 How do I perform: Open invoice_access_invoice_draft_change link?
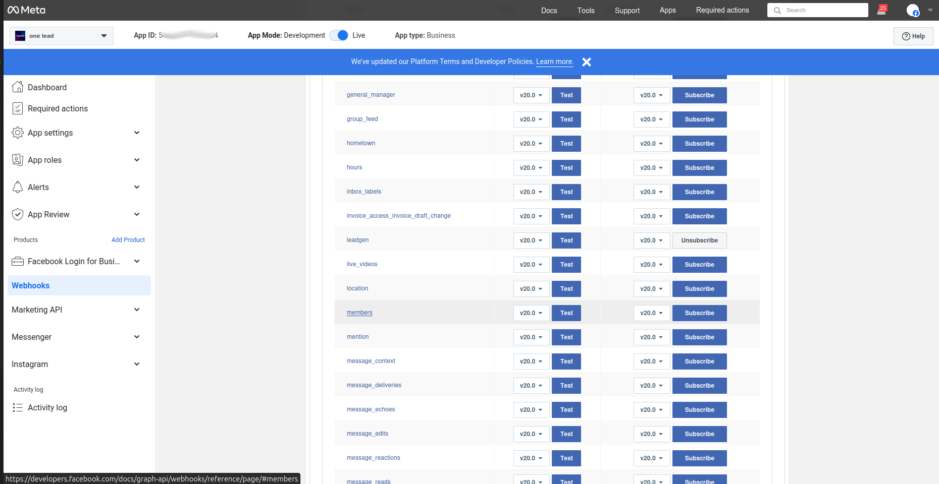coord(398,216)
